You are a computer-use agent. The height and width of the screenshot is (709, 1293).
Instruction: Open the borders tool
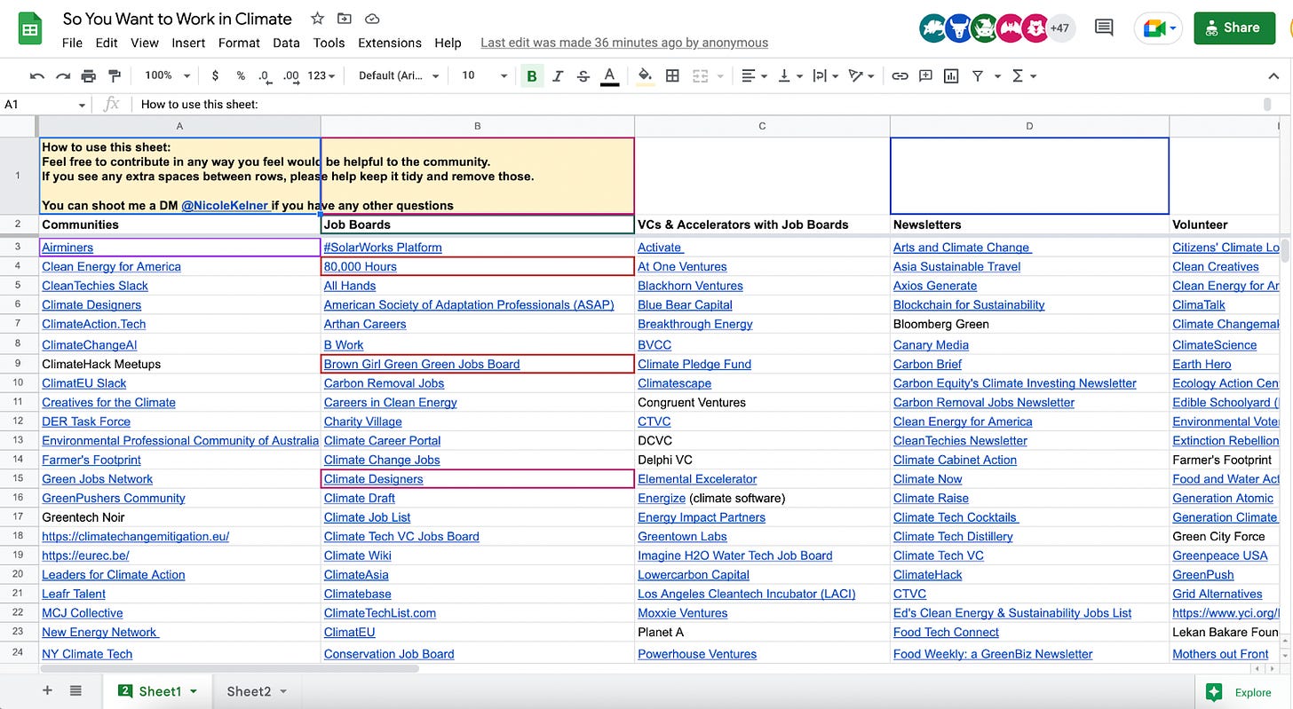tap(672, 76)
